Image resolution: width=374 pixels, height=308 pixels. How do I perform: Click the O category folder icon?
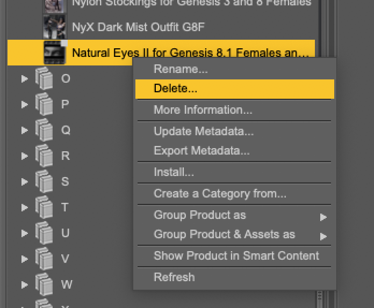coord(45,79)
